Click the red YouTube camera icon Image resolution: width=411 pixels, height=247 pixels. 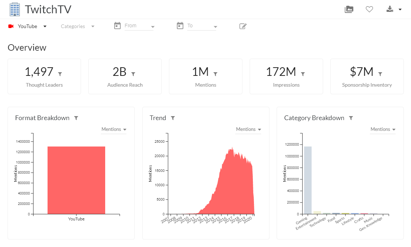[11, 26]
